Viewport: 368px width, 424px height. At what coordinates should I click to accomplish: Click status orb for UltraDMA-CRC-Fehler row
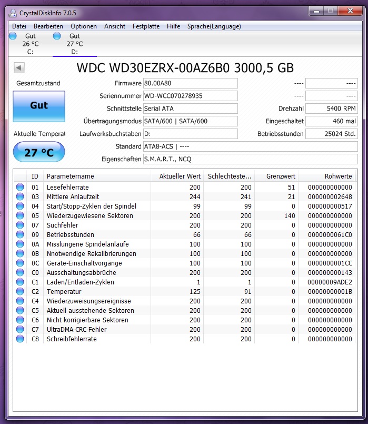coord(20,329)
